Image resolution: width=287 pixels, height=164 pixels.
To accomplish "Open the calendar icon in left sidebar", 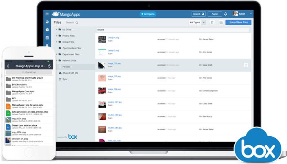I will pyautogui.click(x=47, y=38).
